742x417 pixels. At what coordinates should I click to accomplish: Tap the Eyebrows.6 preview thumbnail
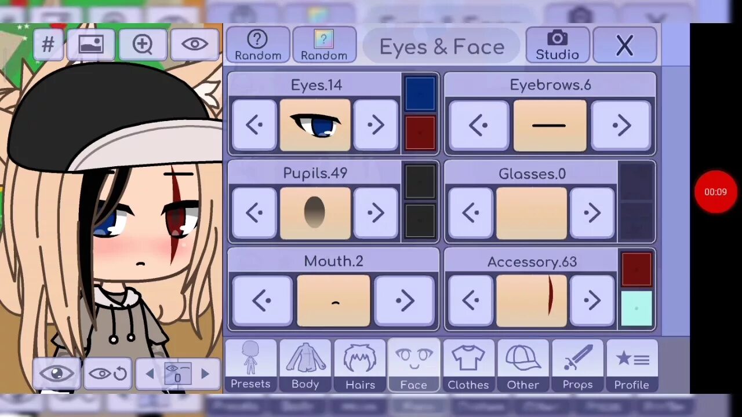(550, 126)
